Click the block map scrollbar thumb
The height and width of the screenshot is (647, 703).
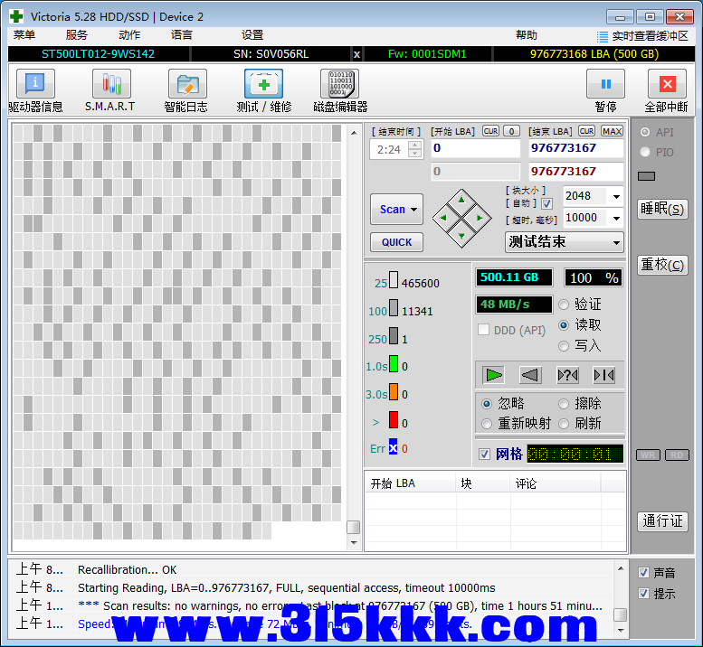pos(353,527)
